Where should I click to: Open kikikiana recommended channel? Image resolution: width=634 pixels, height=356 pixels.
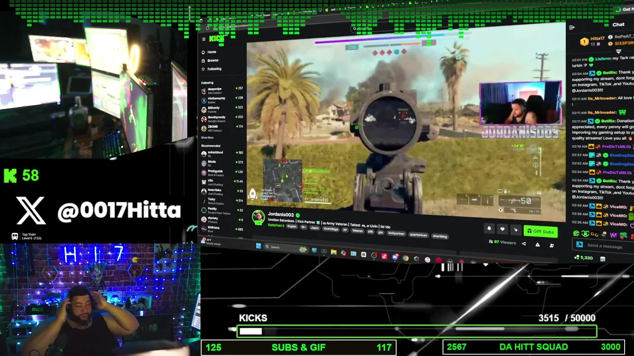(222, 228)
